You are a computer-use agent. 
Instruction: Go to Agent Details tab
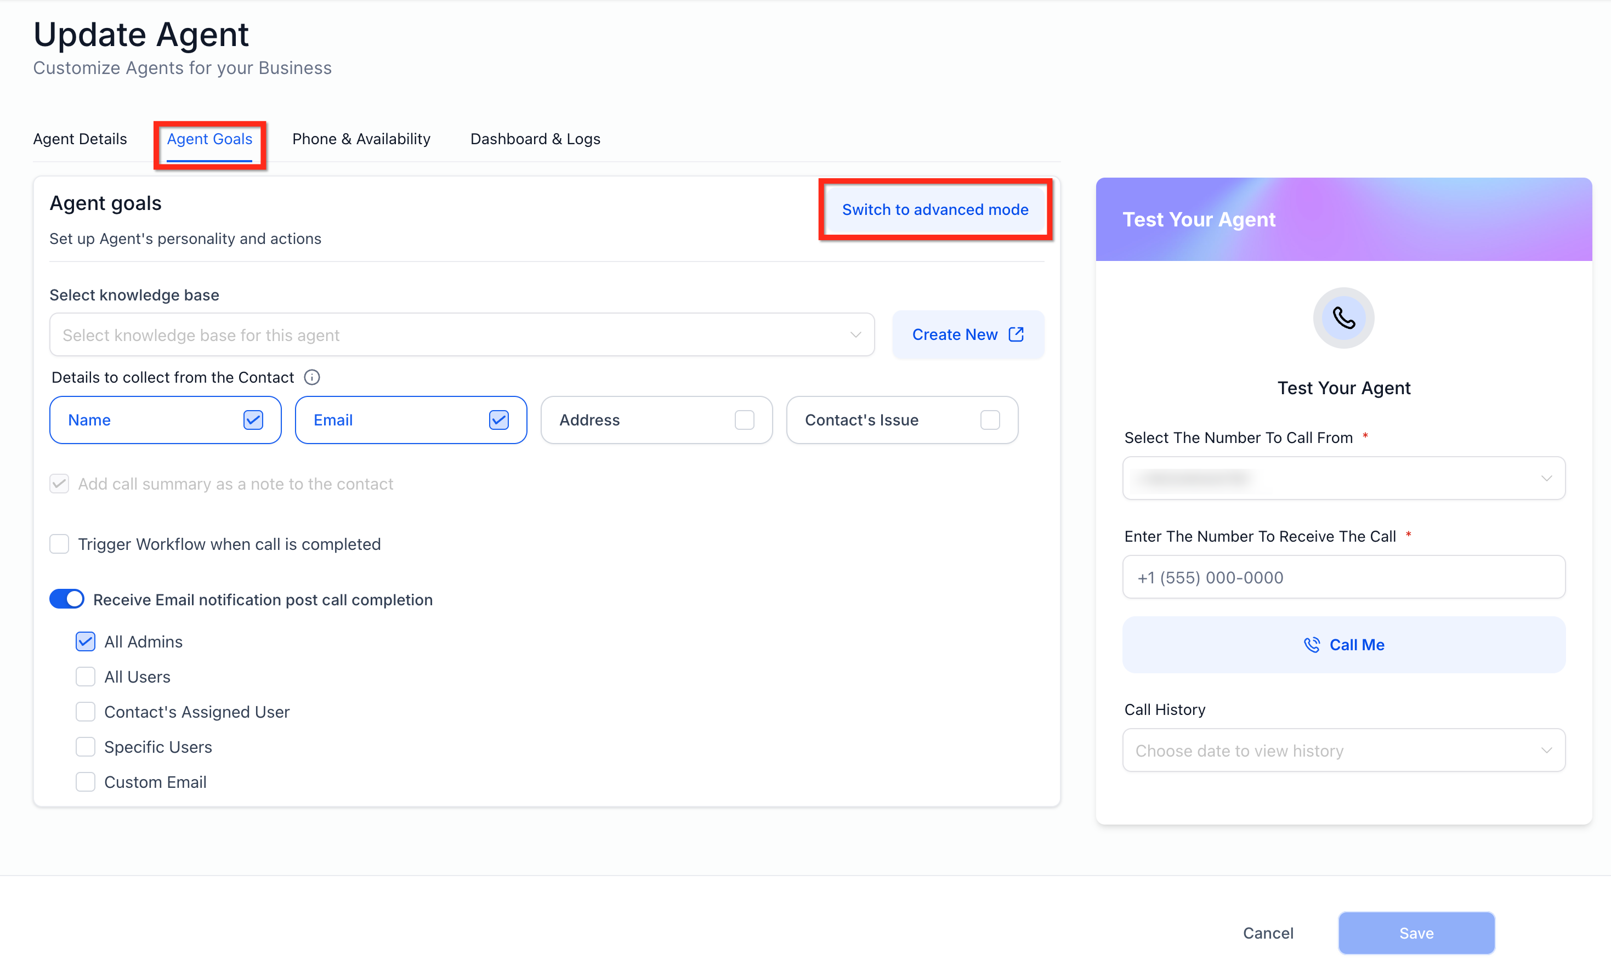click(x=80, y=139)
